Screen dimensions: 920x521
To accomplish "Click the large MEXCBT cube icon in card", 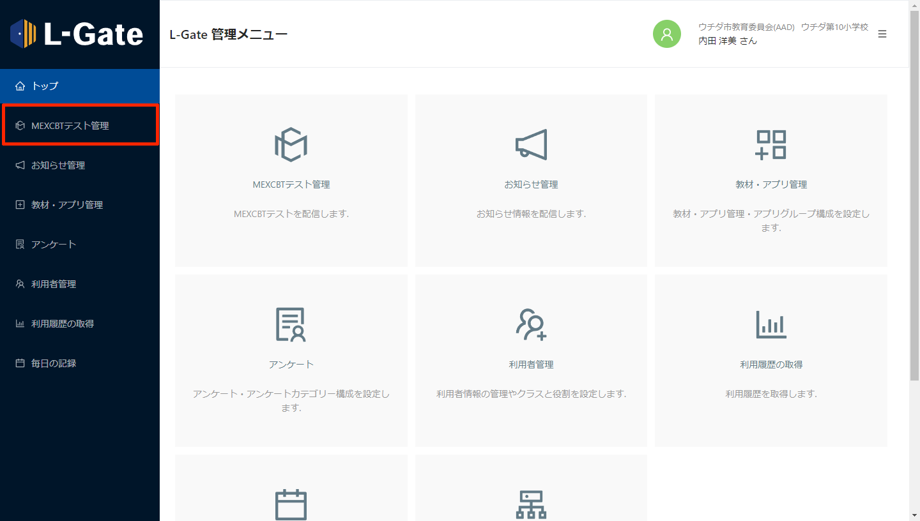I will [x=291, y=144].
